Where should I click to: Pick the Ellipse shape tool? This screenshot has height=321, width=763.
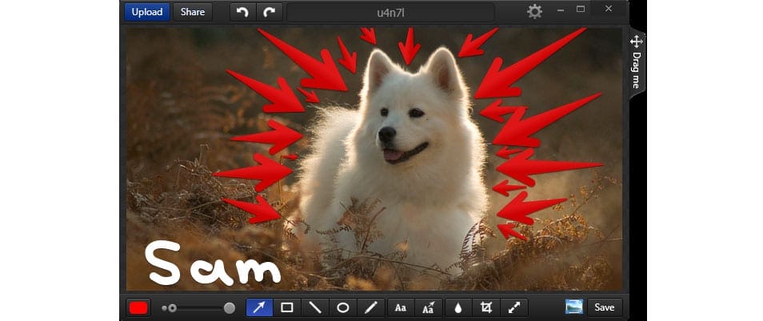343,307
